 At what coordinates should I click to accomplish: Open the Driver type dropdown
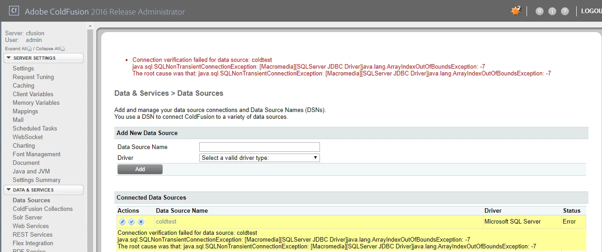259,158
